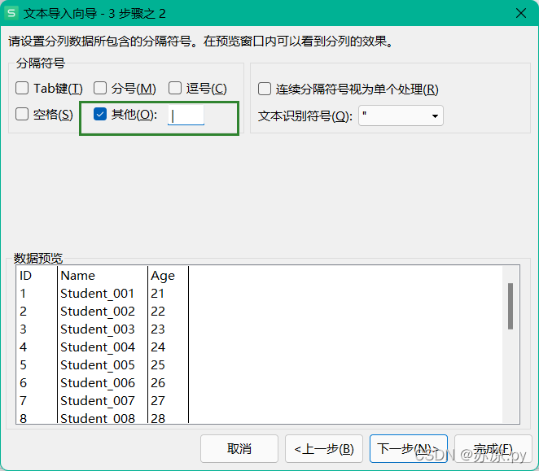Click age value 27 in preview
539x471 pixels.
(x=158, y=400)
